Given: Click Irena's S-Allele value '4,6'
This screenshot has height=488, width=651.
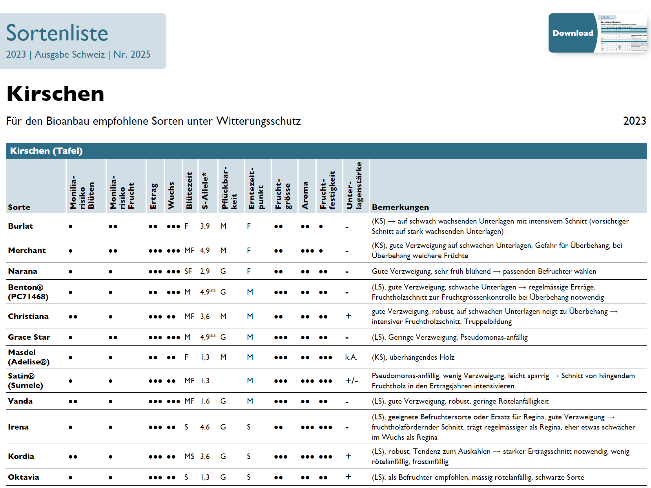Looking at the screenshot, I should [205, 427].
